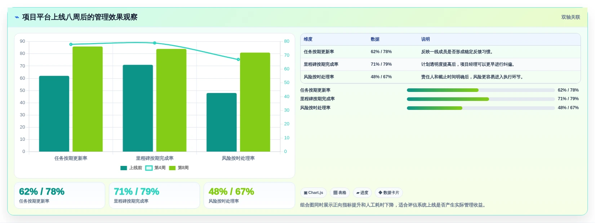Image resolution: width=595 pixels, height=223 pixels.
Task: Open the 71% / 79% stat card
Action: click(x=154, y=195)
